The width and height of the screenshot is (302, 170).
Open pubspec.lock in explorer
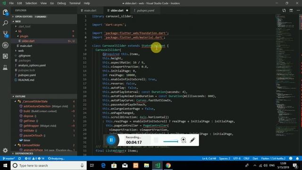44,70
